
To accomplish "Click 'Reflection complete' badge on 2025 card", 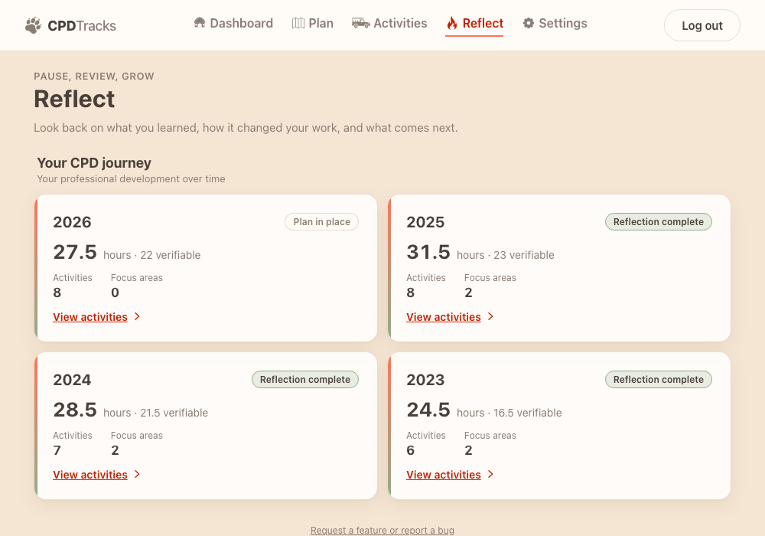I will [x=658, y=221].
